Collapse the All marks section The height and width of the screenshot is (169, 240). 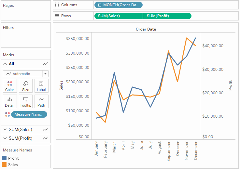click(x=5, y=64)
